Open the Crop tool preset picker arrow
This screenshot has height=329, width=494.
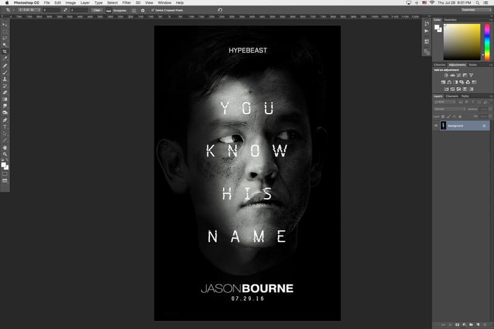14,10
